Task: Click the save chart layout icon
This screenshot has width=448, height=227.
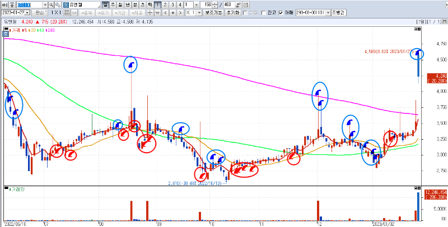Action: pyautogui.click(x=246, y=5)
